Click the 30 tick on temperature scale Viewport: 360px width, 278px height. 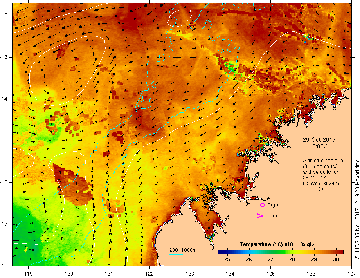[336, 260]
